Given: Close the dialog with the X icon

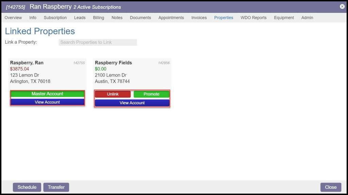Looking at the screenshot, I should (x=342, y=6).
